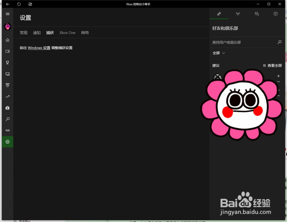The height and width of the screenshot is (222, 287).
Task: Add the first suggested friend with plus
Action: tap(278, 76)
